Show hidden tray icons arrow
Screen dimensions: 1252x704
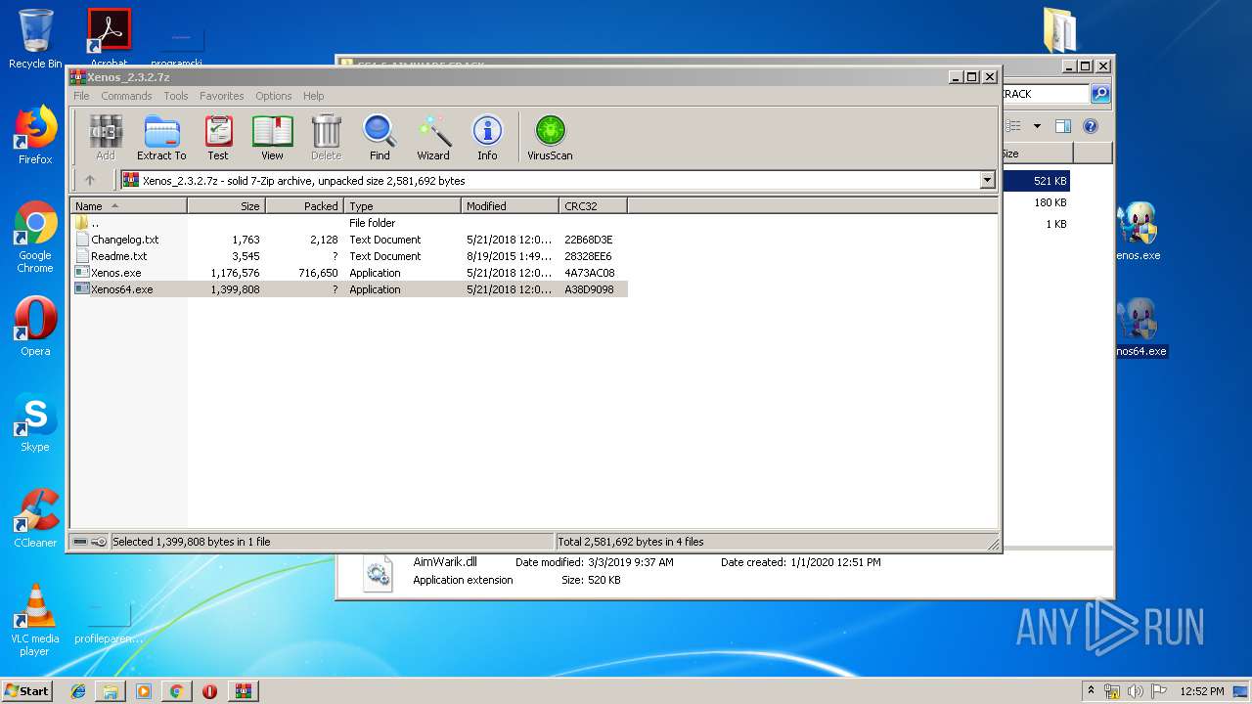point(1091,691)
